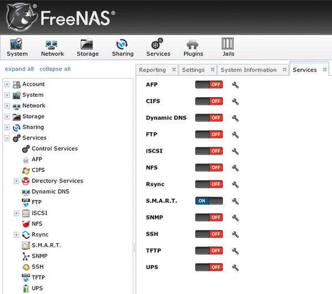The image size is (332, 294).
Task: Switch on the TFTP toggle
Action: (209, 250)
